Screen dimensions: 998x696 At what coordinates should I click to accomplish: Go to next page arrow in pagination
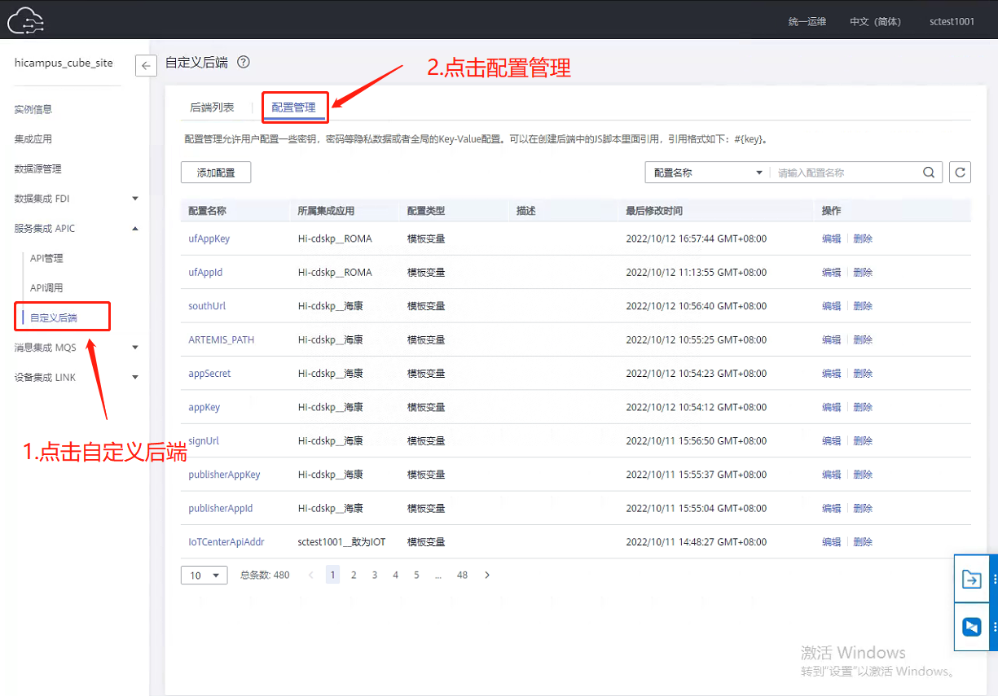point(487,575)
